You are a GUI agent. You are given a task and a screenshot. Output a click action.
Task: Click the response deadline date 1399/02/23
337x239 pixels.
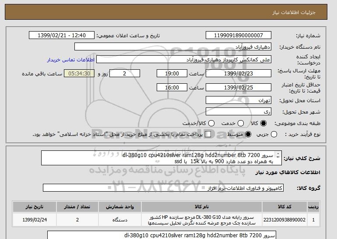click(239, 73)
